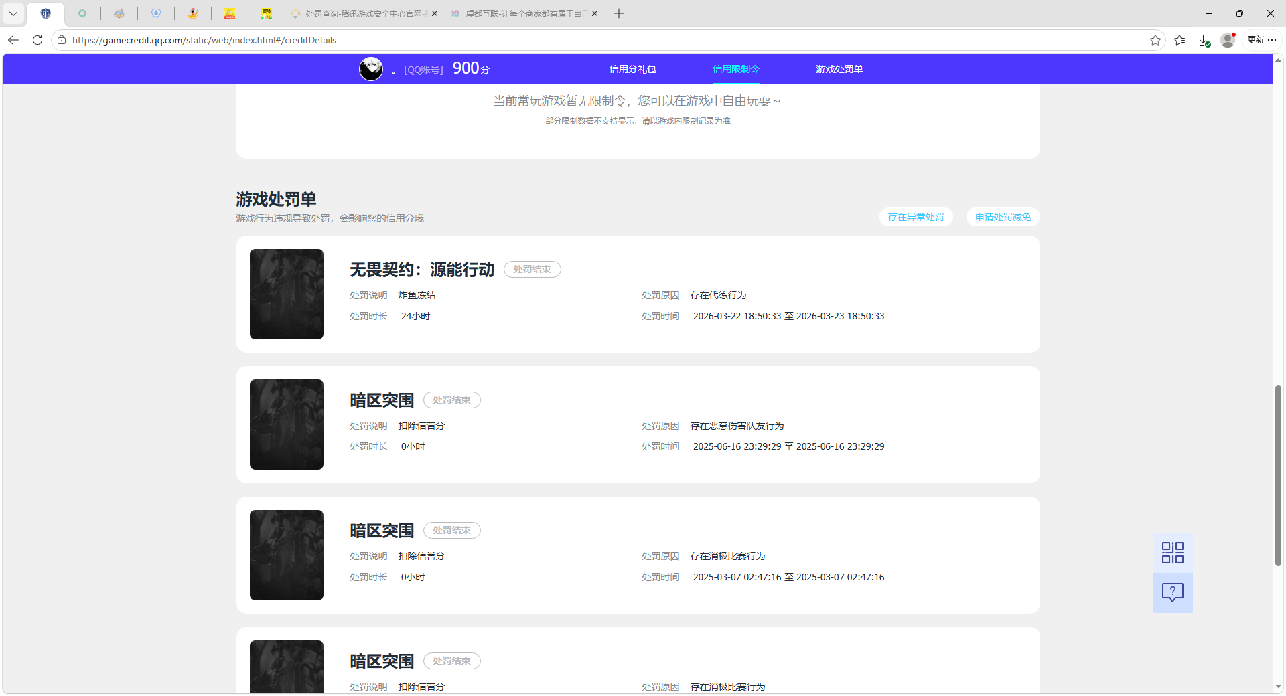The width and height of the screenshot is (1286, 696).
Task: Click the 当前常玩游戏暂无限制令 notice text
Action: click(x=637, y=101)
